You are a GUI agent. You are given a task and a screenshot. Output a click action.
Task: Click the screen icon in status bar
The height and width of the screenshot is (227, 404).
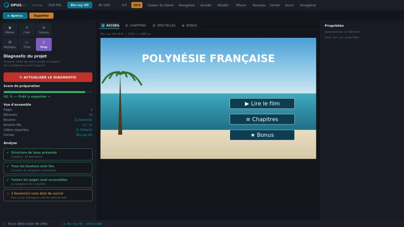(4, 224)
